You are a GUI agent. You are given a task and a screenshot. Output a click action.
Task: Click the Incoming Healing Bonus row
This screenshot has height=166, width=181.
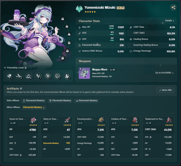coord(152,45)
